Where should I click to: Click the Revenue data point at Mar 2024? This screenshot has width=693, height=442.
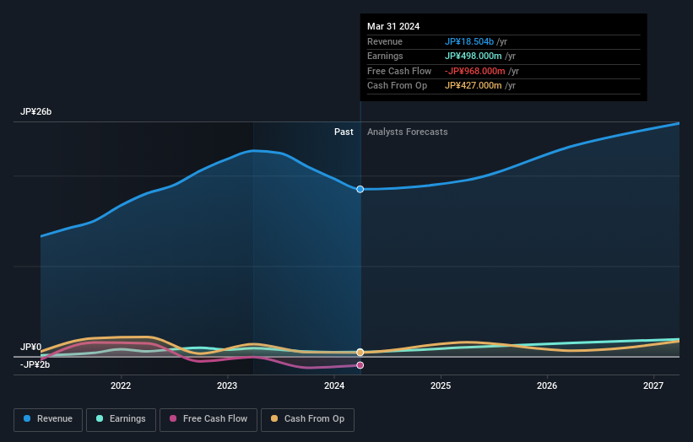pos(360,189)
